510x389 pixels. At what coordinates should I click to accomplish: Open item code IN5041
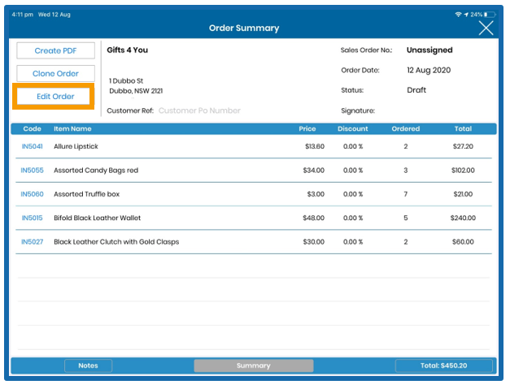[33, 146]
